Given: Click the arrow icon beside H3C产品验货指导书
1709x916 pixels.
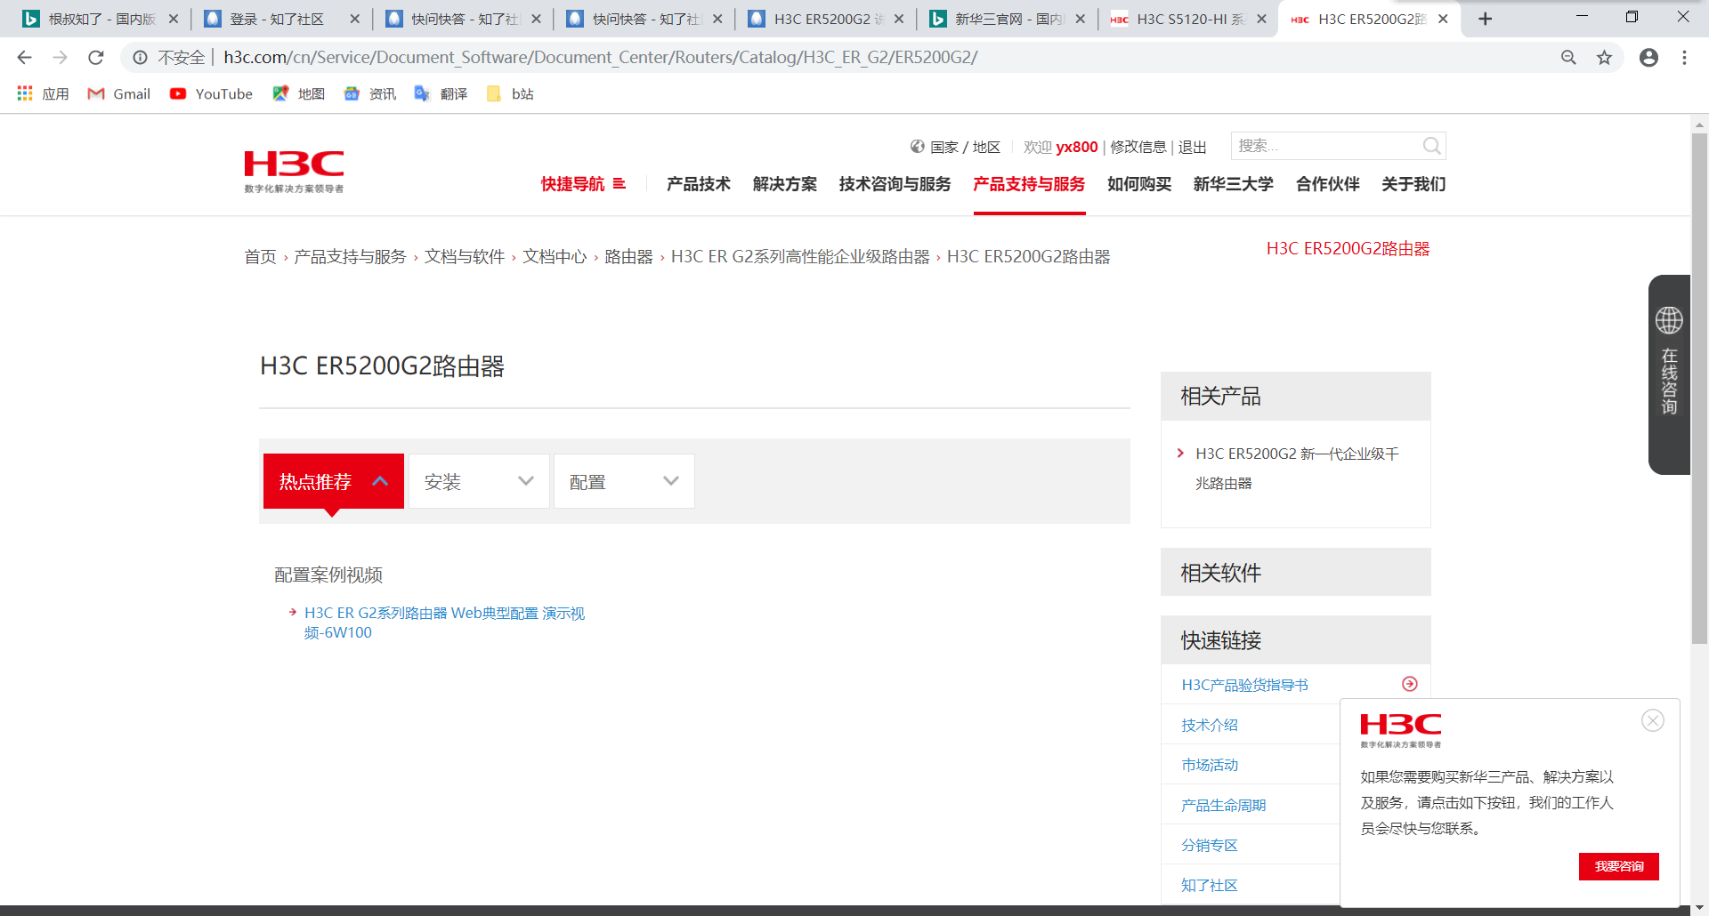Looking at the screenshot, I should click(1410, 684).
